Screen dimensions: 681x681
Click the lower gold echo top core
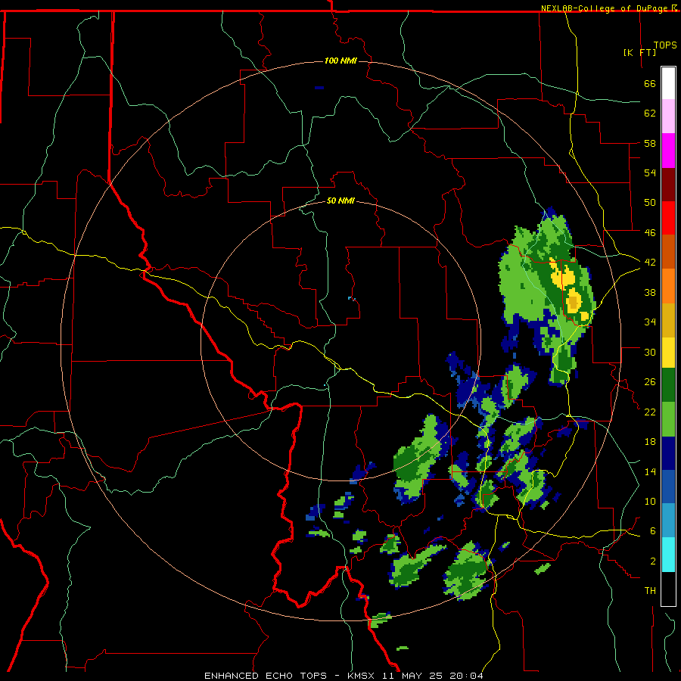point(574,301)
